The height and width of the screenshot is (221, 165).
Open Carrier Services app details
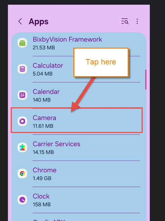pyautogui.click(x=79, y=147)
